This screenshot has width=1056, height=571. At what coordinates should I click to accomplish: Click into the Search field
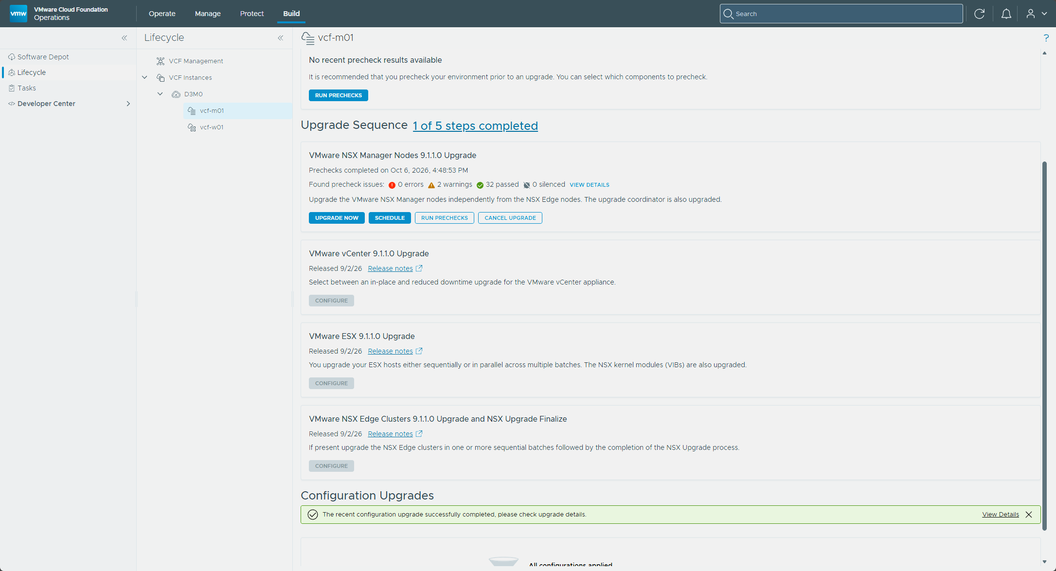coord(841,14)
